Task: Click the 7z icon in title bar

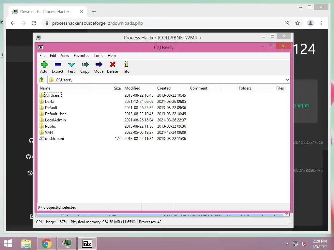Action: (x=40, y=47)
